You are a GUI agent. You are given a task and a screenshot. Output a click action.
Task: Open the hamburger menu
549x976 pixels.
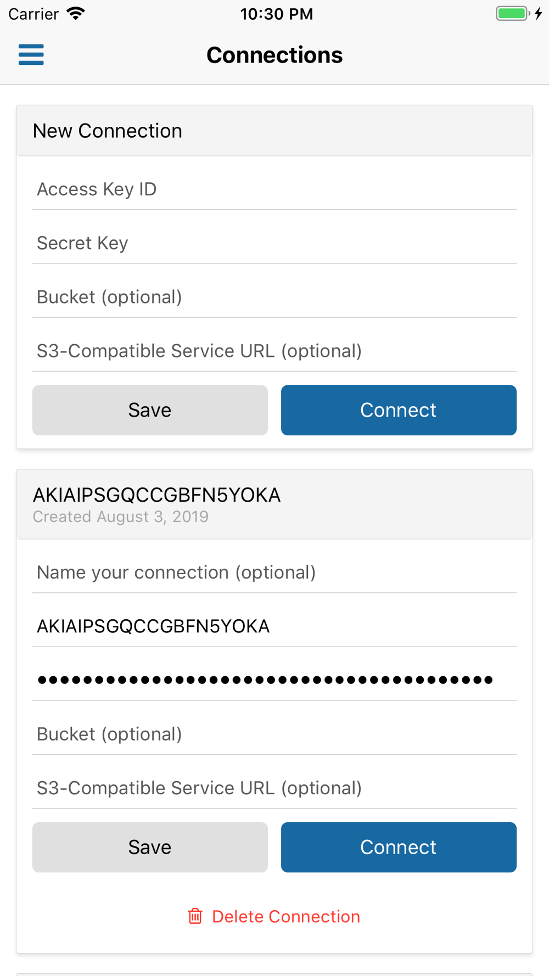pyautogui.click(x=31, y=55)
